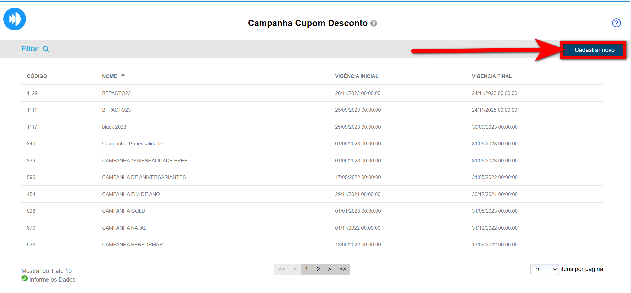Click gray help icon beside page title
631x293 pixels.
pos(374,23)
